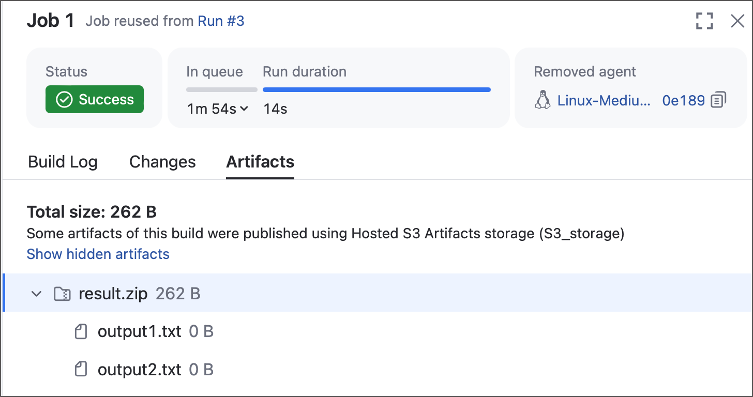Viewport: 753px width, 397px height.
Task: Select the output1.txt artifact row
Action: tap(140, 331)
